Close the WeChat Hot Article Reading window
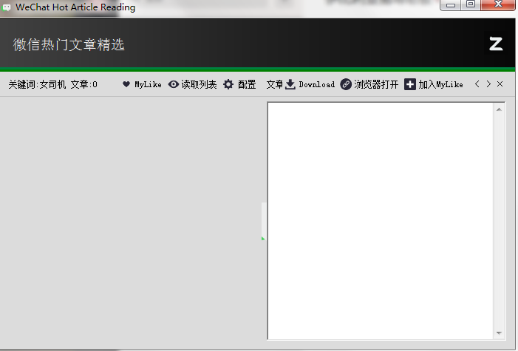The width and height of the screenshot is (518, 351). (498, 4)
